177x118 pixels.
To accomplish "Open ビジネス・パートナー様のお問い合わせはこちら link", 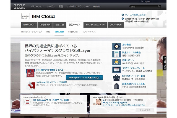I will pos(125,105).
